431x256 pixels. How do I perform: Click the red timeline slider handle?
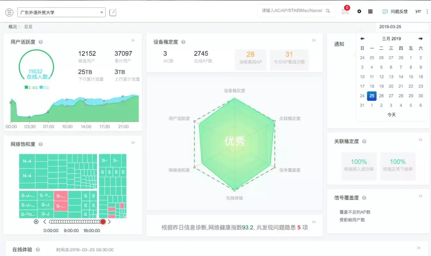(103, 222)
